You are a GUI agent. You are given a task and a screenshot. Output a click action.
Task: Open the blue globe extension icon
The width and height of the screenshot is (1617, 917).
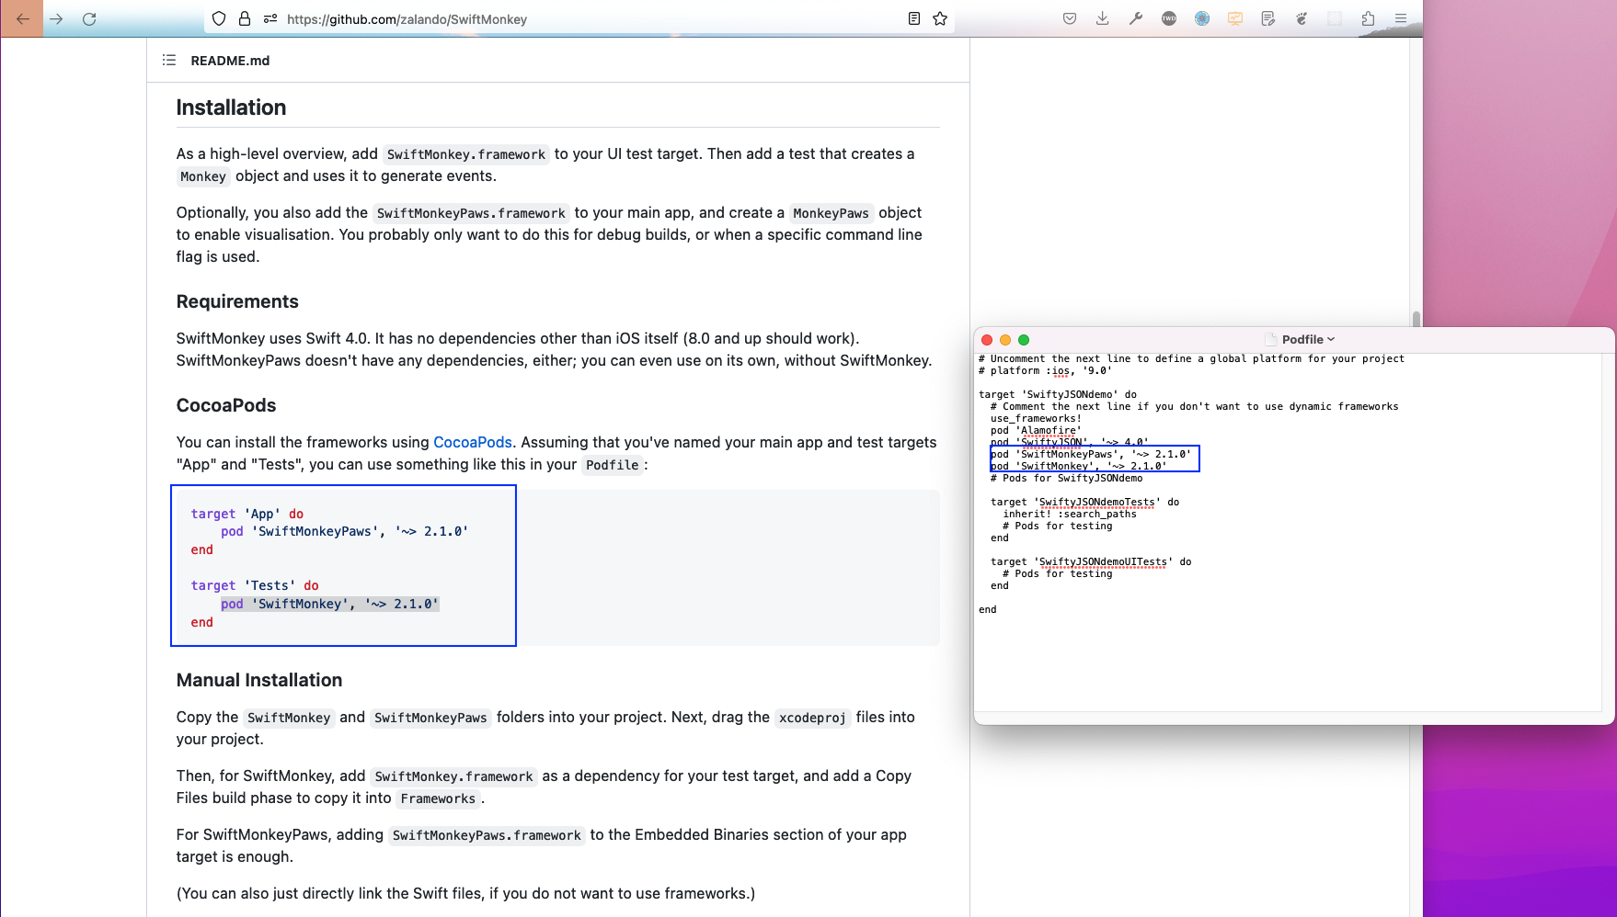pyautogui.click(x=1202, y=18)
